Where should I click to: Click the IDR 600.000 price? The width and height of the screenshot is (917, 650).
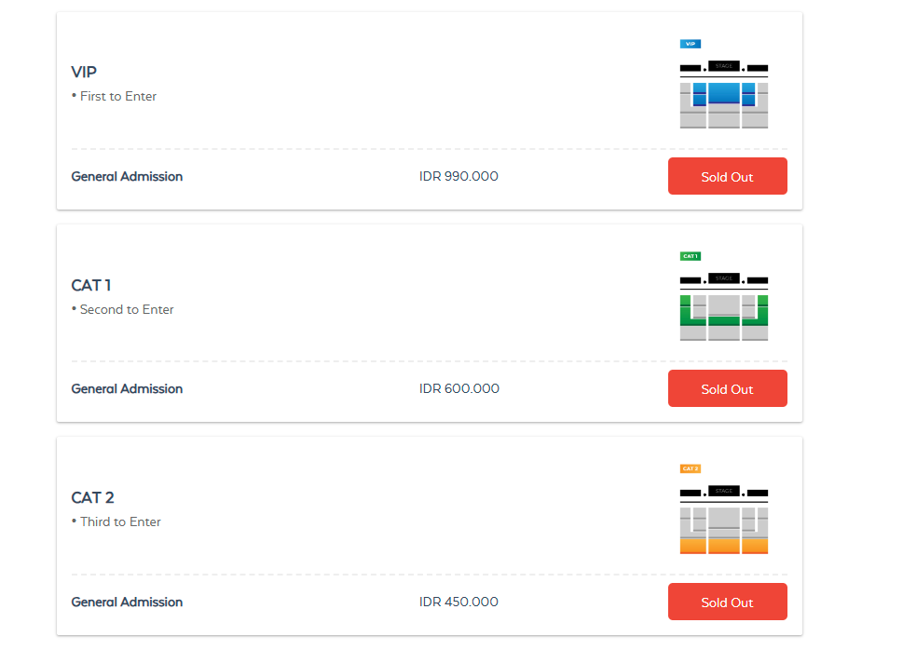[459, 389]
